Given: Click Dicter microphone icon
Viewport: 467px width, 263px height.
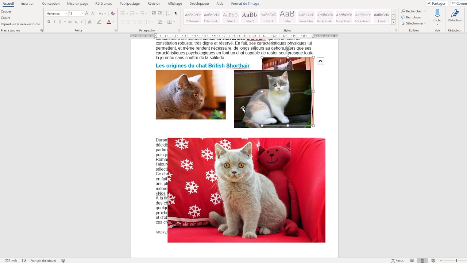Looking at the screenshot, I should 437,14.
